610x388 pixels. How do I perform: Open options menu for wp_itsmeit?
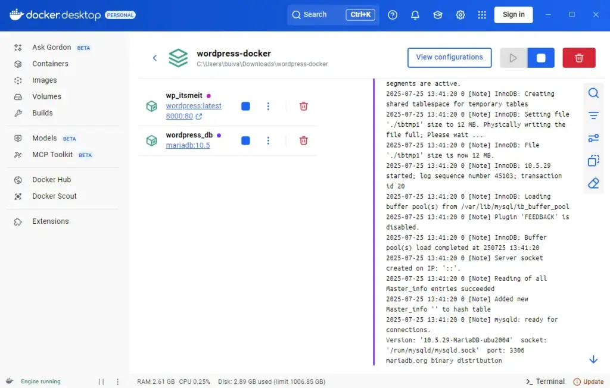point(268,105)
